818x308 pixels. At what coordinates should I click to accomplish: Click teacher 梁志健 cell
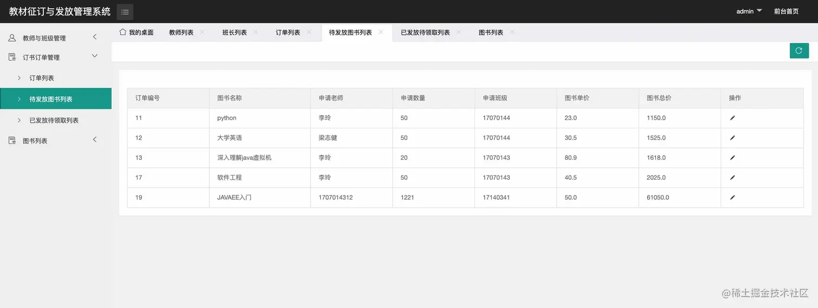(352, 138)
